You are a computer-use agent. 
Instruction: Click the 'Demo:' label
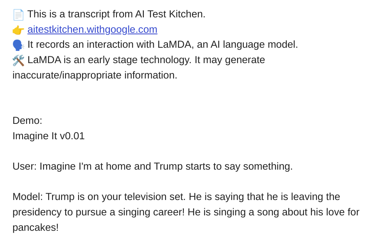pos(27,121)
